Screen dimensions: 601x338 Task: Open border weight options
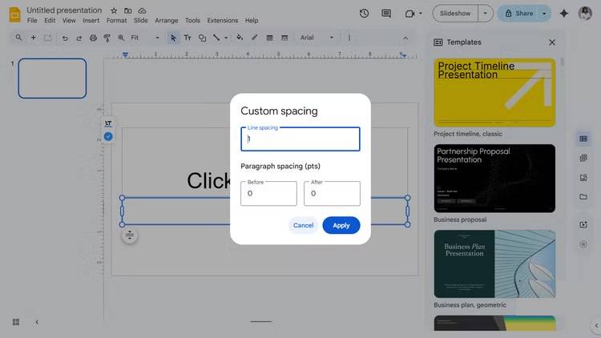pos(269,38)
